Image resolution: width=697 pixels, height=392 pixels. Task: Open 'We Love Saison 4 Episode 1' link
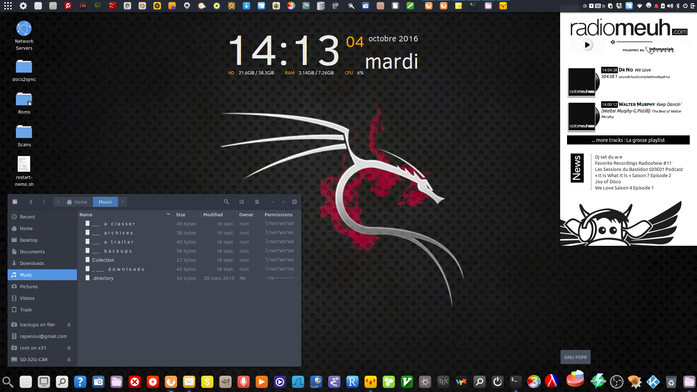[x=624, y=188]
